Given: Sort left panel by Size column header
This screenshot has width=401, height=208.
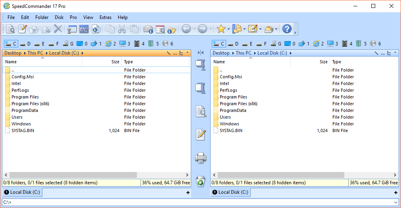Looking at the screenshot, I should (x=101, y=62).
